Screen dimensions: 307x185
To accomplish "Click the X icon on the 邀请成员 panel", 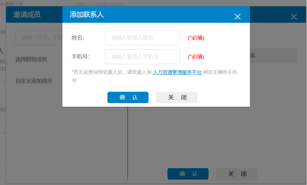I will (x=294, y=17).
